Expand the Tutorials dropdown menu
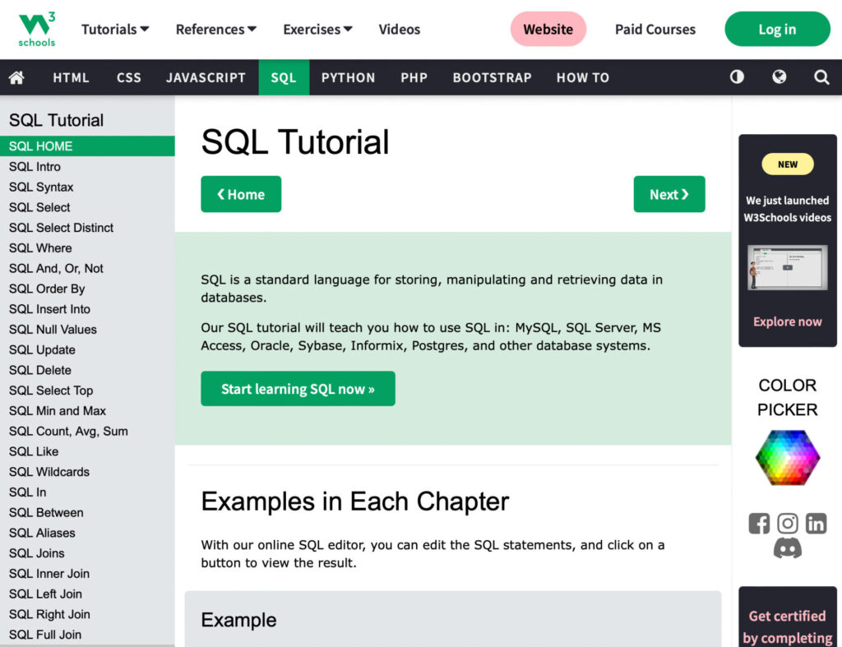The height and width of the screenshot is (647, 842). click(x=115, y=30)
